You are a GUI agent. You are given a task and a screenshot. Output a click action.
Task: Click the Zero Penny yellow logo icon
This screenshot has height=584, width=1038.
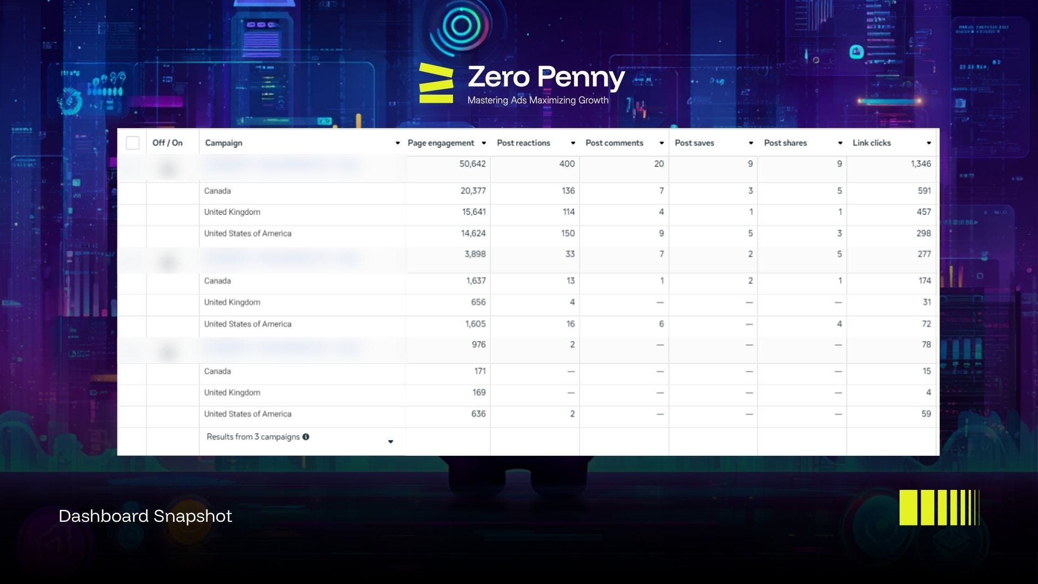pos(436,83)
